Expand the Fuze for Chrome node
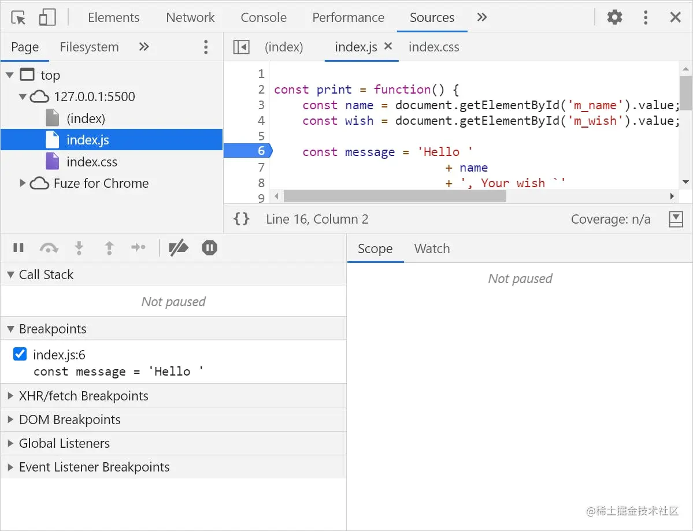 [x=23, y=183]
